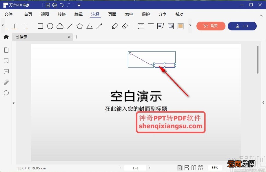Click the zoom out minus button
This screenshot has height=172, width=266.
(225, 168)
